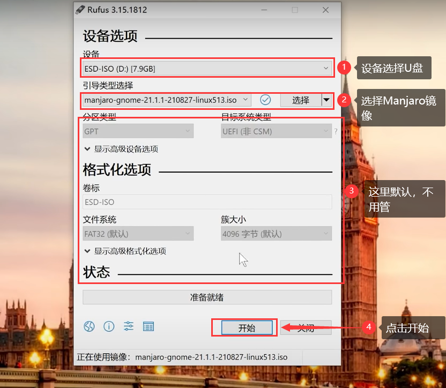Click the 开始 button
The height and width of the screenshot is (388, 446).
[247, 327]
